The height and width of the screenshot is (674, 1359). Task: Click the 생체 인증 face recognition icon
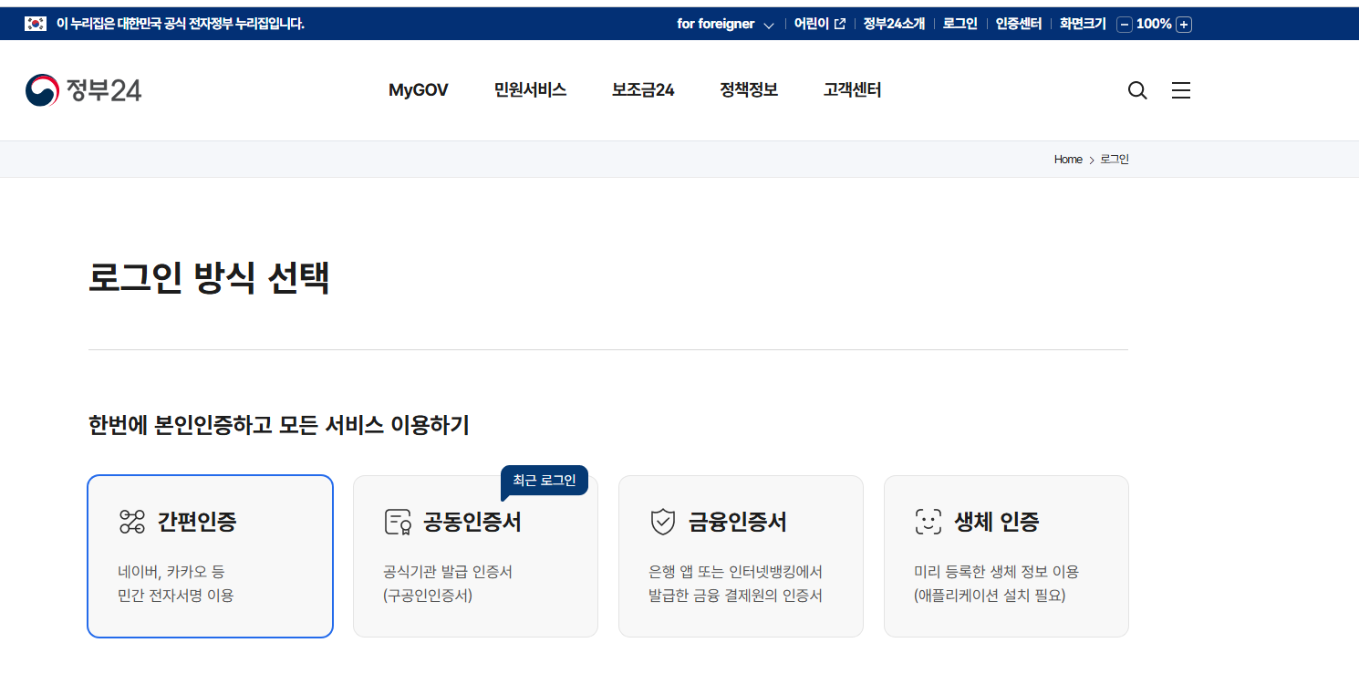click(926, 522)
